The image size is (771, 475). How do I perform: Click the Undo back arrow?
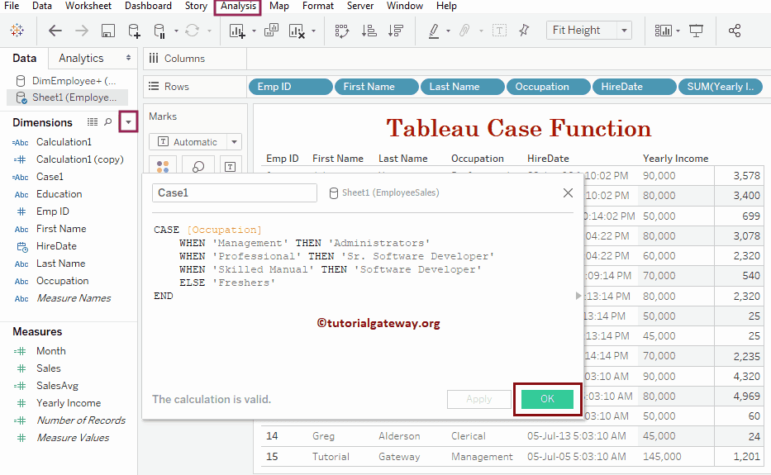(55, 31)
